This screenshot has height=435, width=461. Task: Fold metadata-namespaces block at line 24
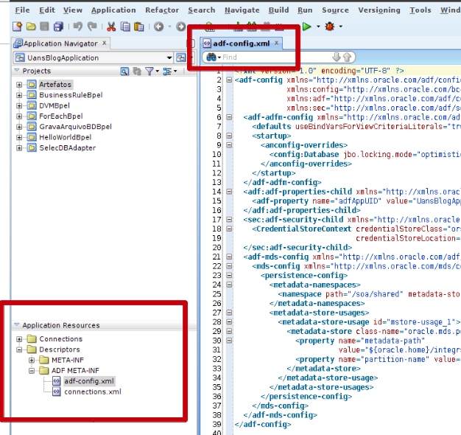click(x=229, y=285)
